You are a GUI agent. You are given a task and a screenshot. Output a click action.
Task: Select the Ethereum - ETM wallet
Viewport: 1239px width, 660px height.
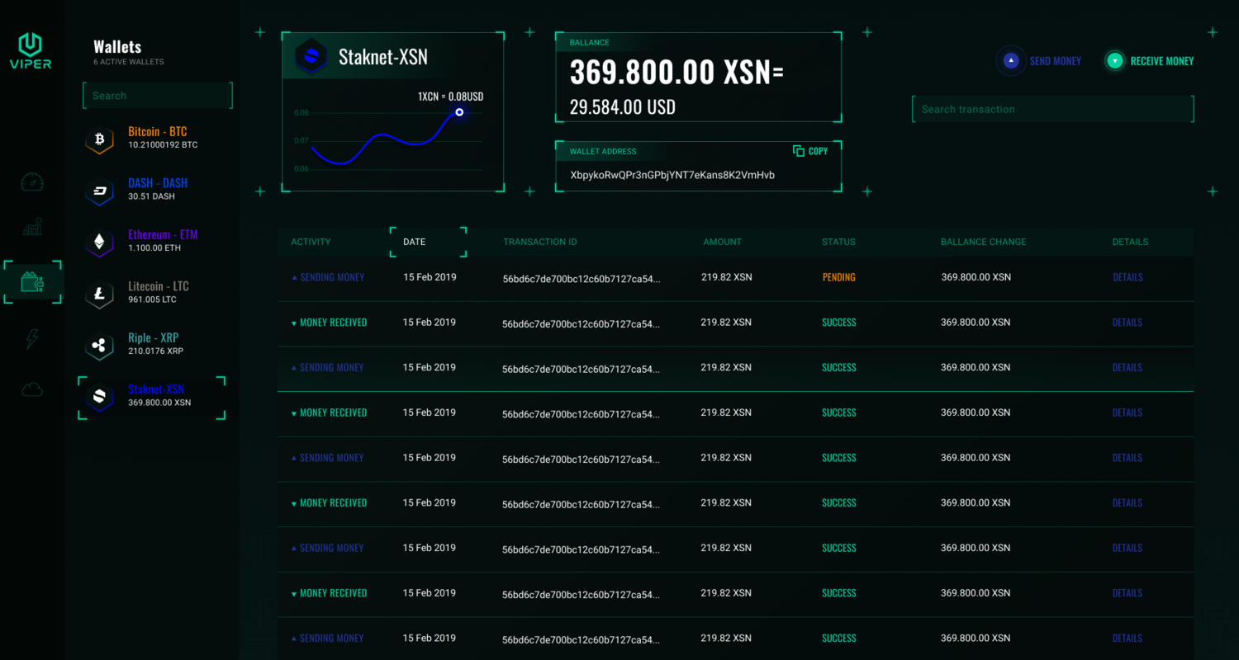153,241
